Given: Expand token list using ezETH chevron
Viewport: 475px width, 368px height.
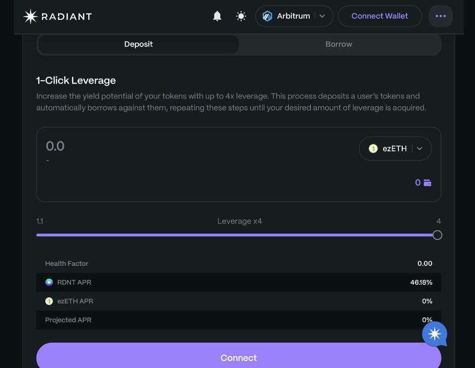Looking at the screenshot, I should click(x=419, y=149).
